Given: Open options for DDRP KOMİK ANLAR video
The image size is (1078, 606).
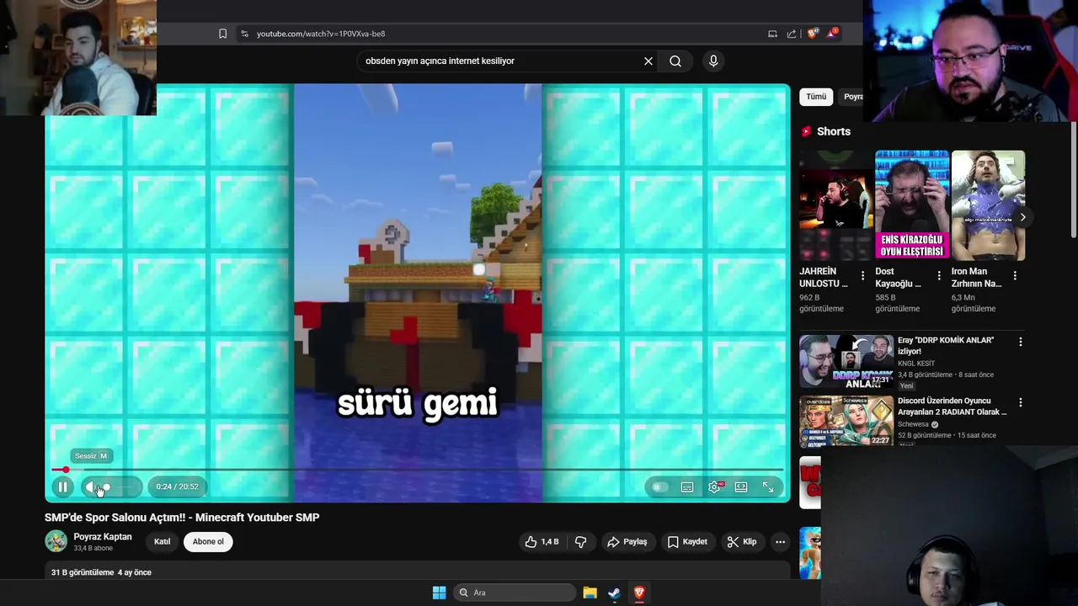Looking at the screenshot, I should click(1021, 342).
